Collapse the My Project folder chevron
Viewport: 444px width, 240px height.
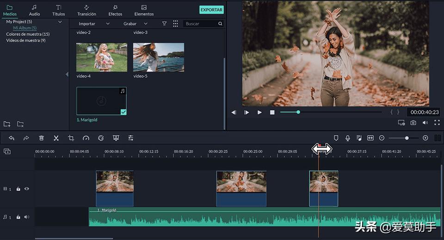pos(60,22)
